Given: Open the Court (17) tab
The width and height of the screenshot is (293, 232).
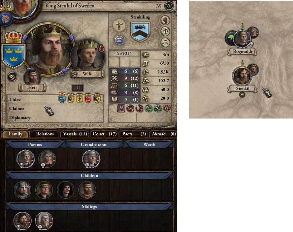Looking at the screenshot, I should pos(104,134).
